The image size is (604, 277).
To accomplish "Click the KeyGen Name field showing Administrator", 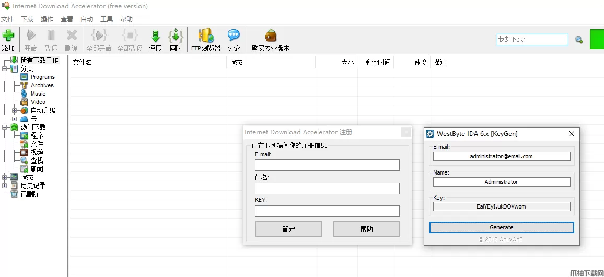I will [502, 182].
